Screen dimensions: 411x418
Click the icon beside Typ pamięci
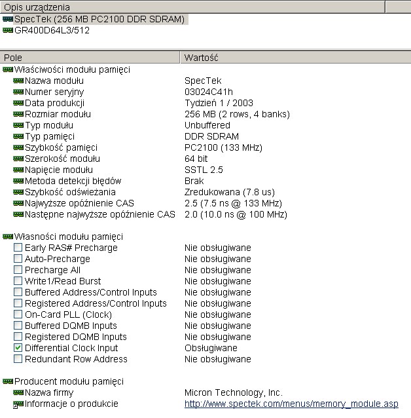18,136
